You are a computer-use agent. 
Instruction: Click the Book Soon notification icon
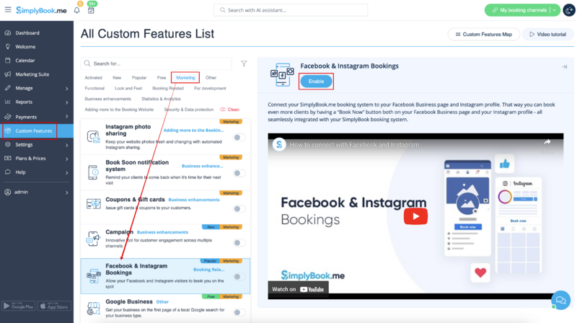click(x=93, y=172)
